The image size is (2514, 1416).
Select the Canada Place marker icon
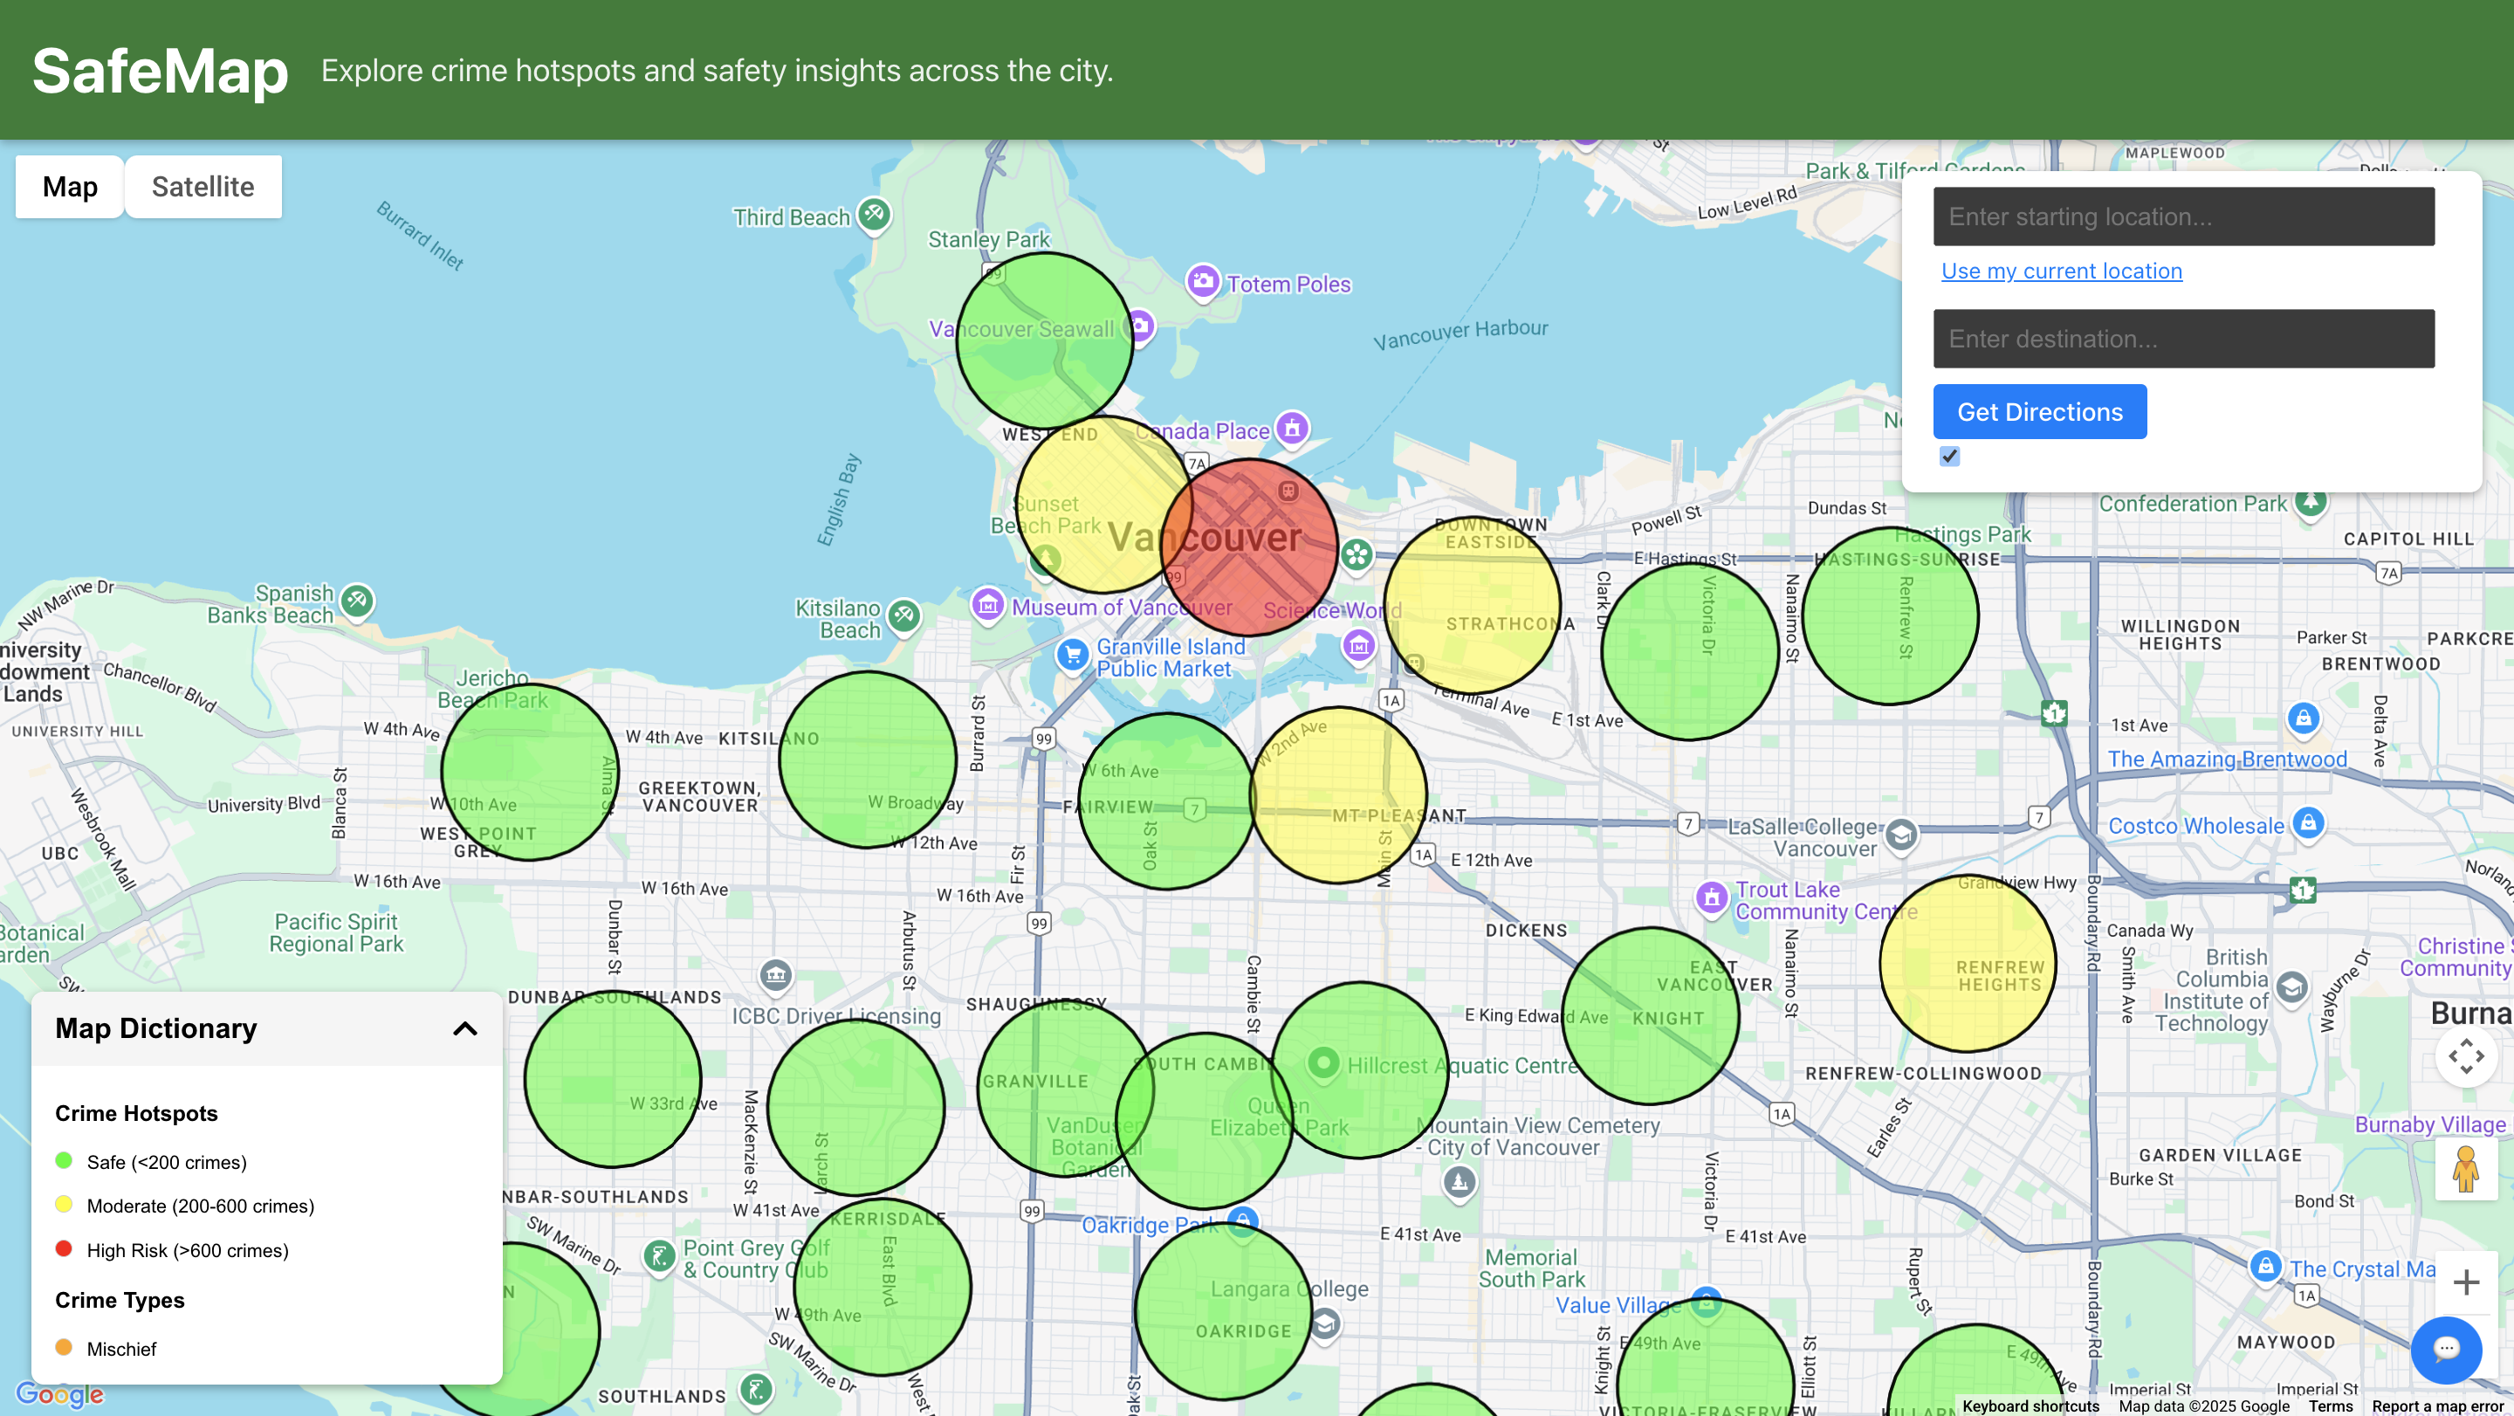click(x=1292, y=428)
